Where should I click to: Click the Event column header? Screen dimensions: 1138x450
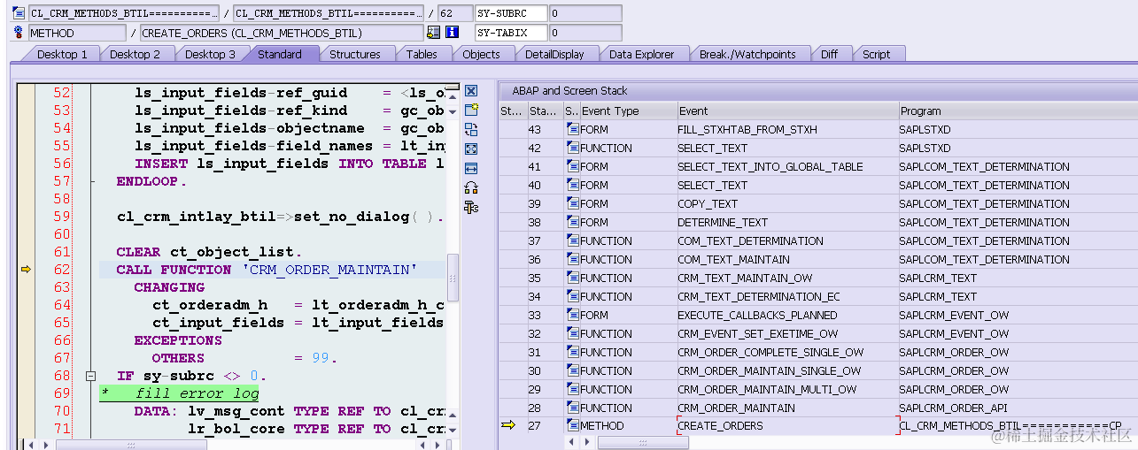click(786, 111)
